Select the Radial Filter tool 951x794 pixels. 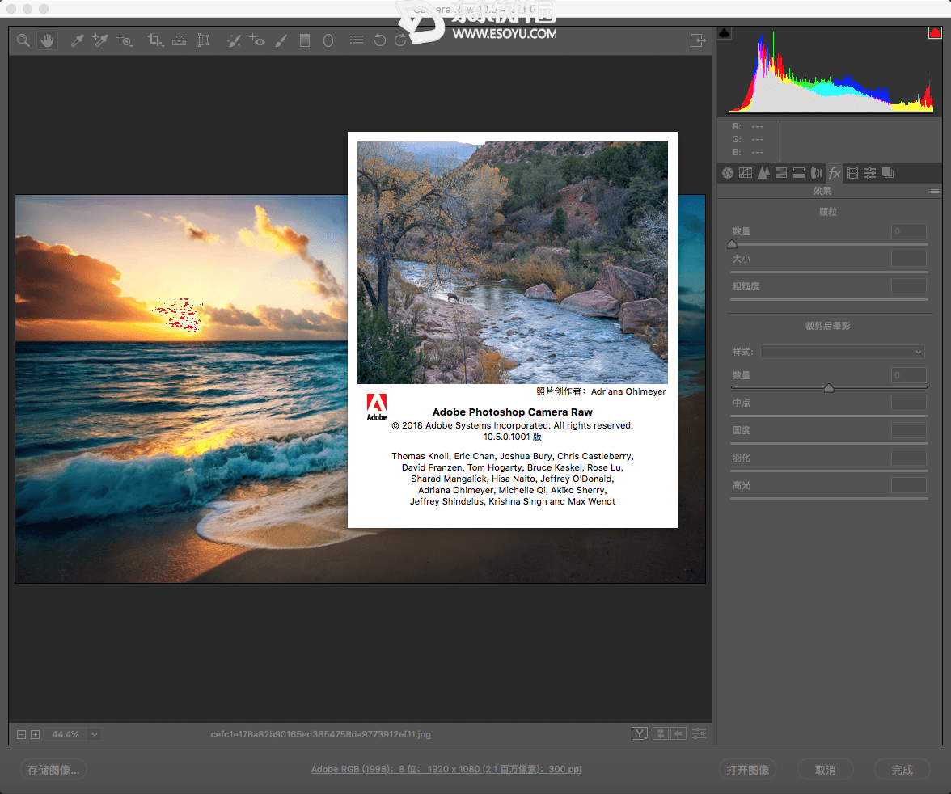[x=328, y=40]
